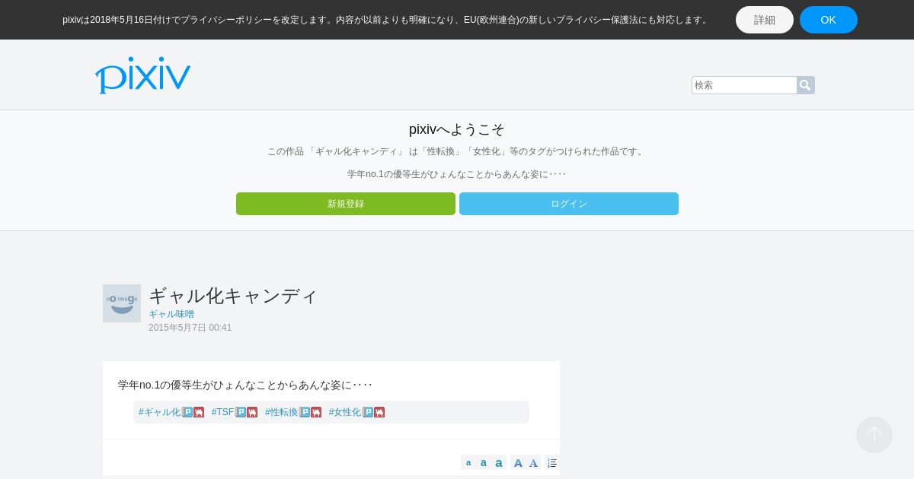
Task: Focus the 検索 search input field
Action: (744, 85)
